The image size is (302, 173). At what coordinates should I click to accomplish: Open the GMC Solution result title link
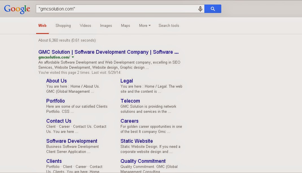108,52
